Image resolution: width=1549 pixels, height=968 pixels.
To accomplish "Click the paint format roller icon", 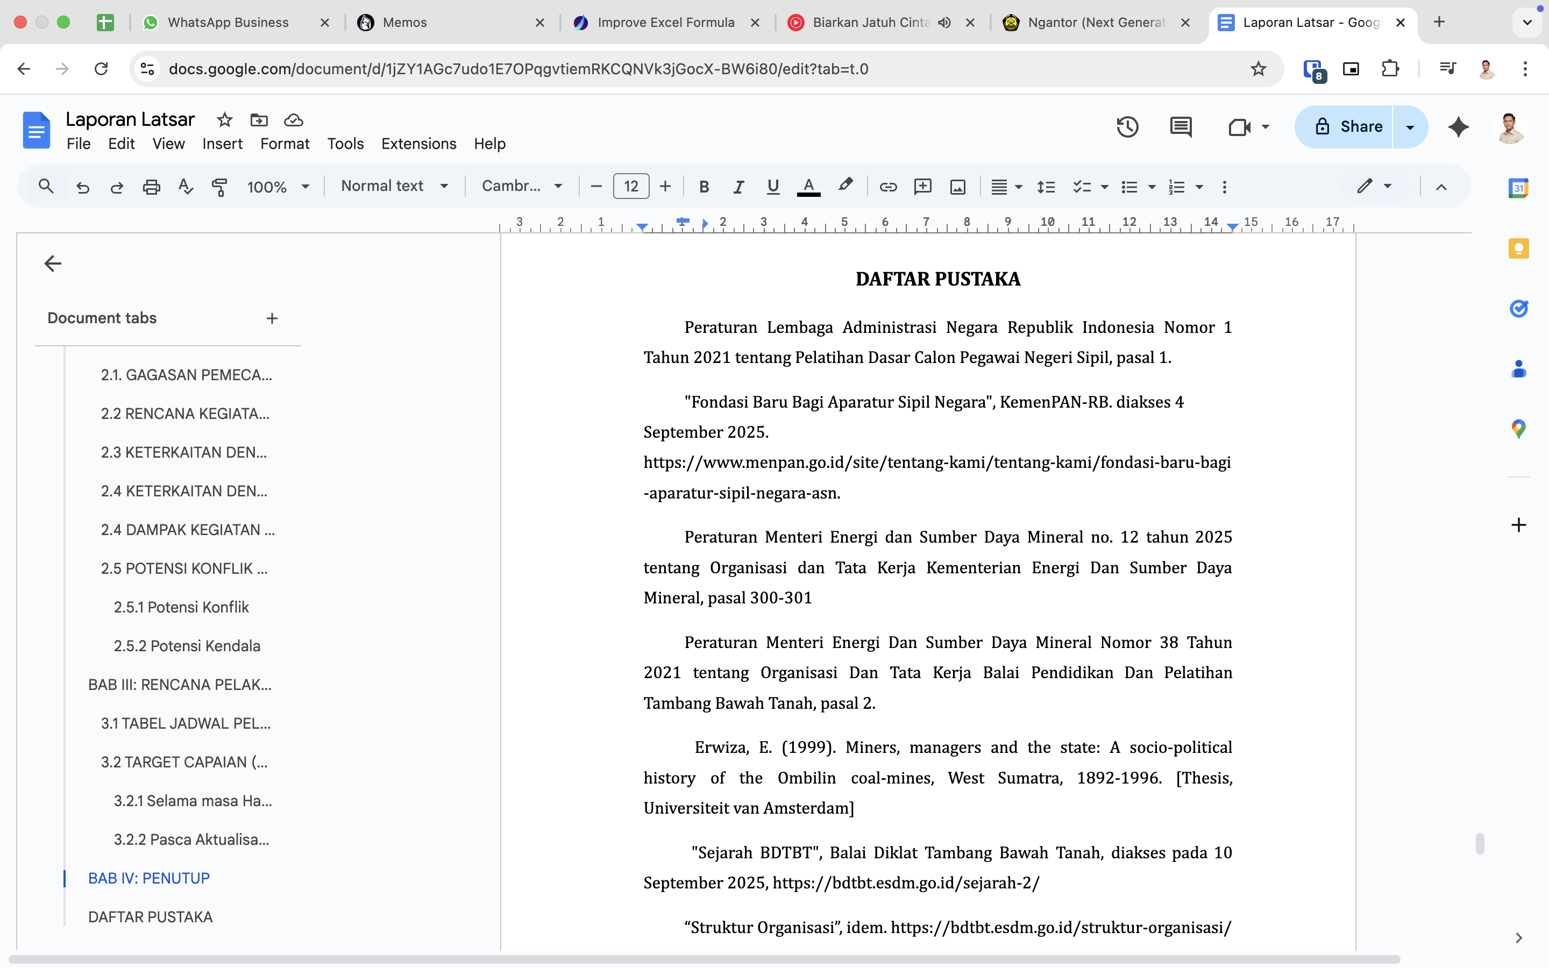I will (x=219, y=187).
